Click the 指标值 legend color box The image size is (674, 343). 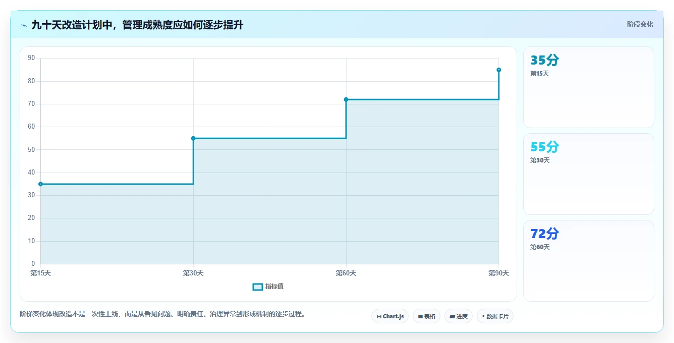point(258,287)
